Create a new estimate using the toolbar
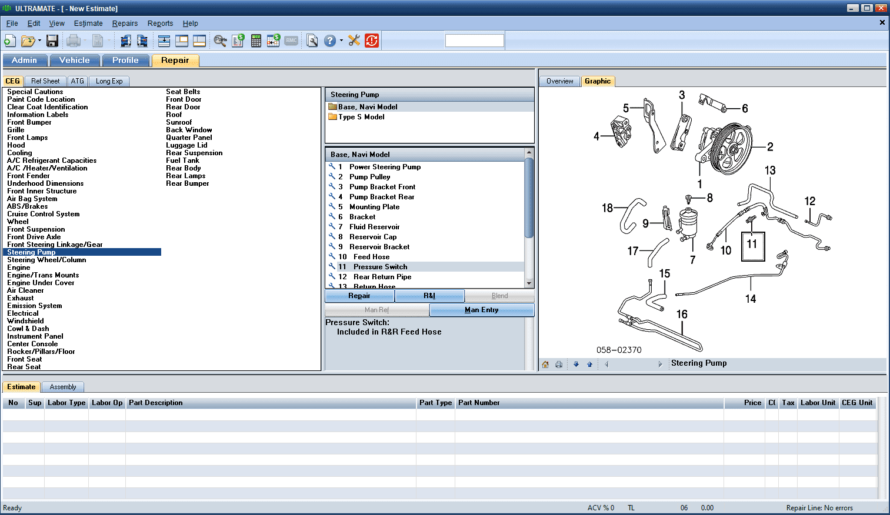This screenshot has height=515, width=890. pos(9,40)
